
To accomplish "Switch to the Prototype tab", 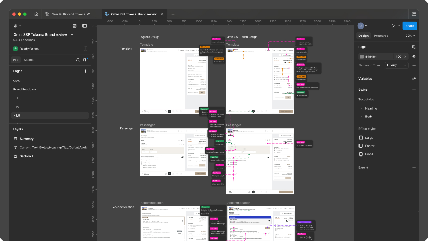I will point(381,36).
